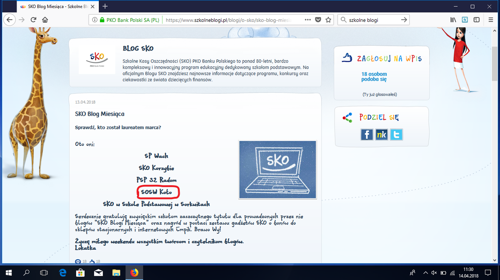This screenshot has height=280, width=500.
Task: Bookmark this page with the star
Action: [x=328, y=20]
